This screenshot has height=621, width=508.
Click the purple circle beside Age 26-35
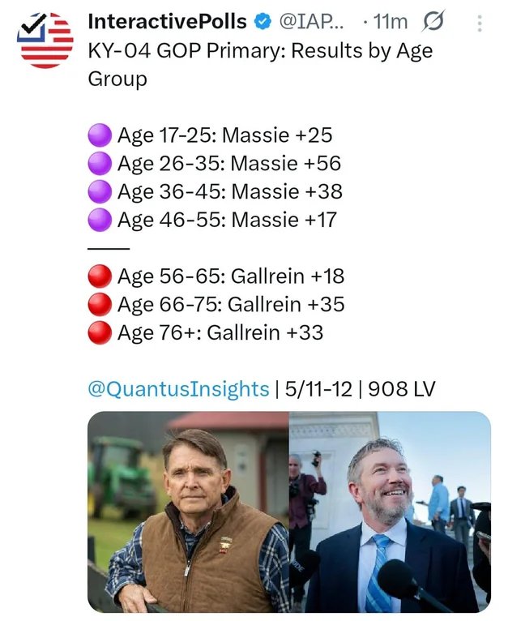pos(100,163)
